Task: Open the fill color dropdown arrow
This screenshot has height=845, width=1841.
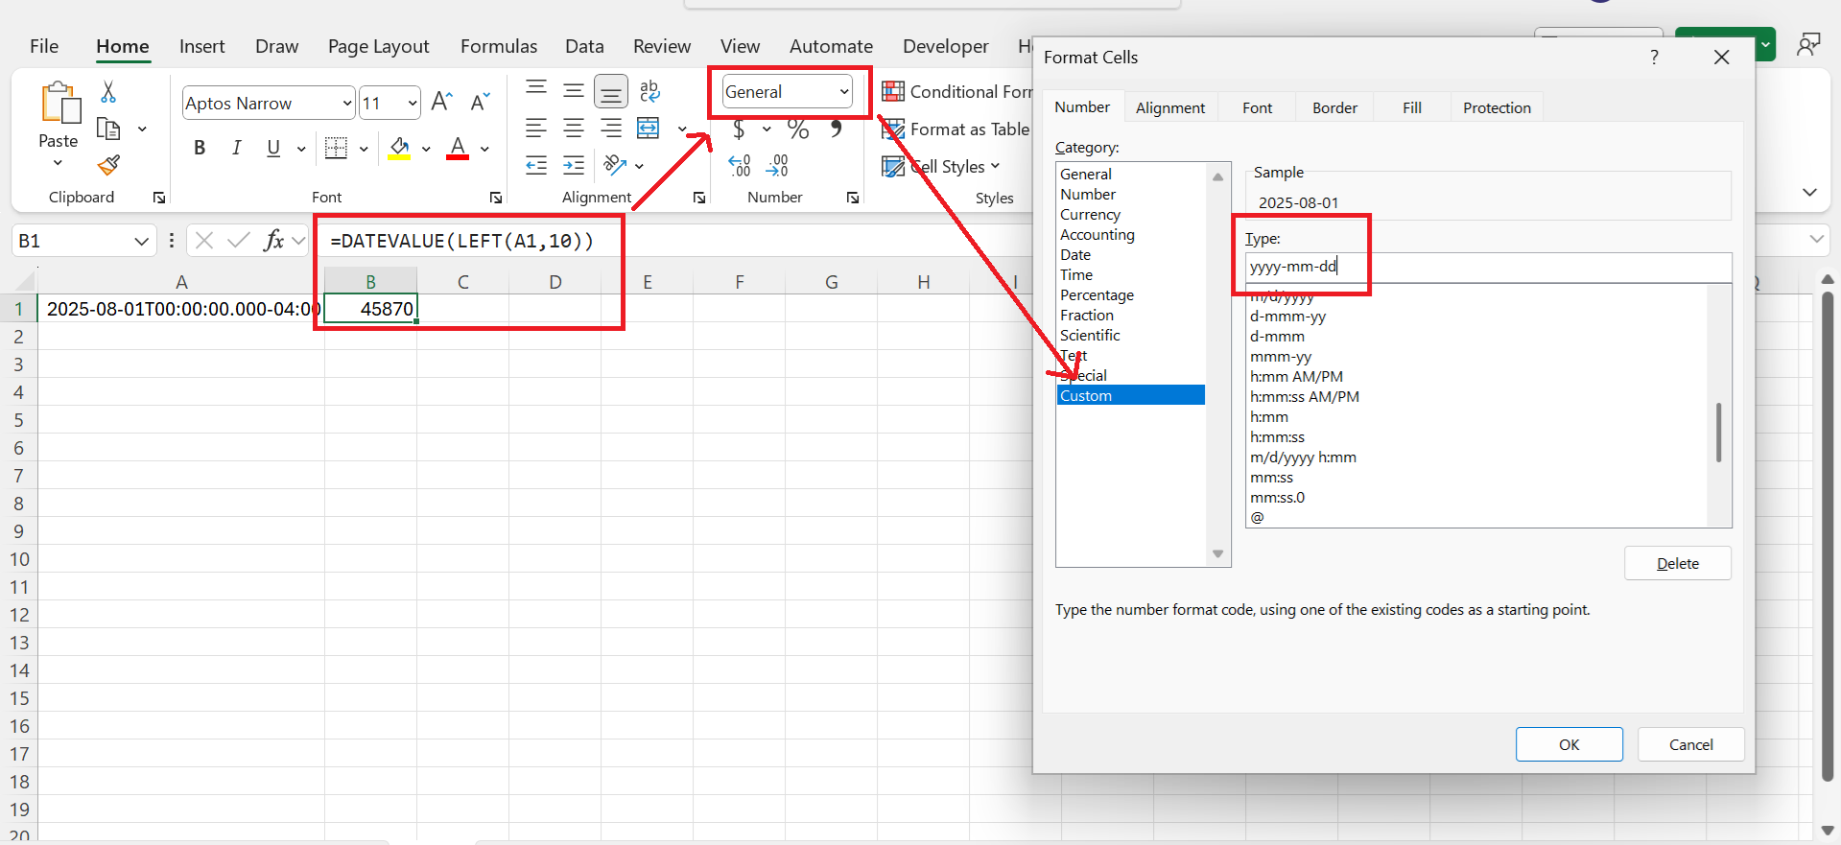Action: [x=426, y=149]
